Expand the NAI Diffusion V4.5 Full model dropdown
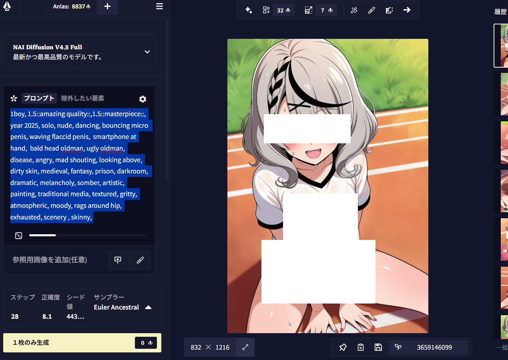The width and height of the screenshot is (508, 360). (147, 52)
